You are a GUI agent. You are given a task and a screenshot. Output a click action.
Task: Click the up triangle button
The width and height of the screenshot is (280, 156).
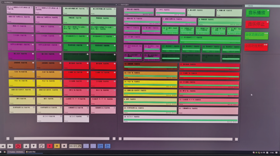pos(26,146)
